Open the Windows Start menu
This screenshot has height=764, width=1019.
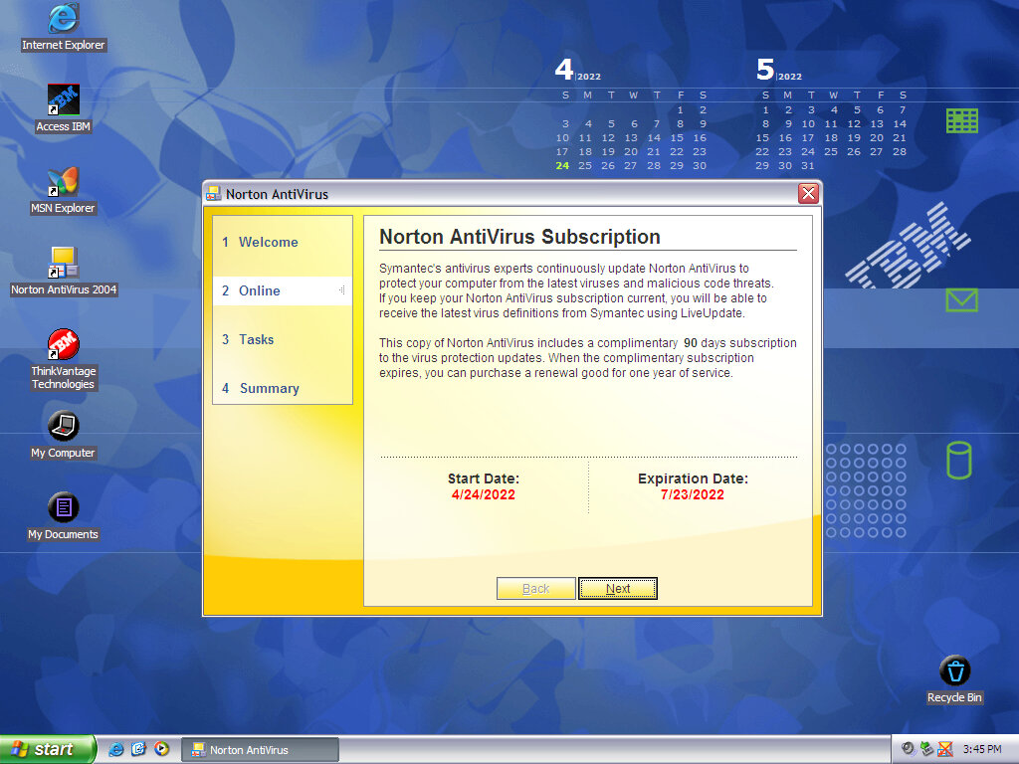pos(48,749)
